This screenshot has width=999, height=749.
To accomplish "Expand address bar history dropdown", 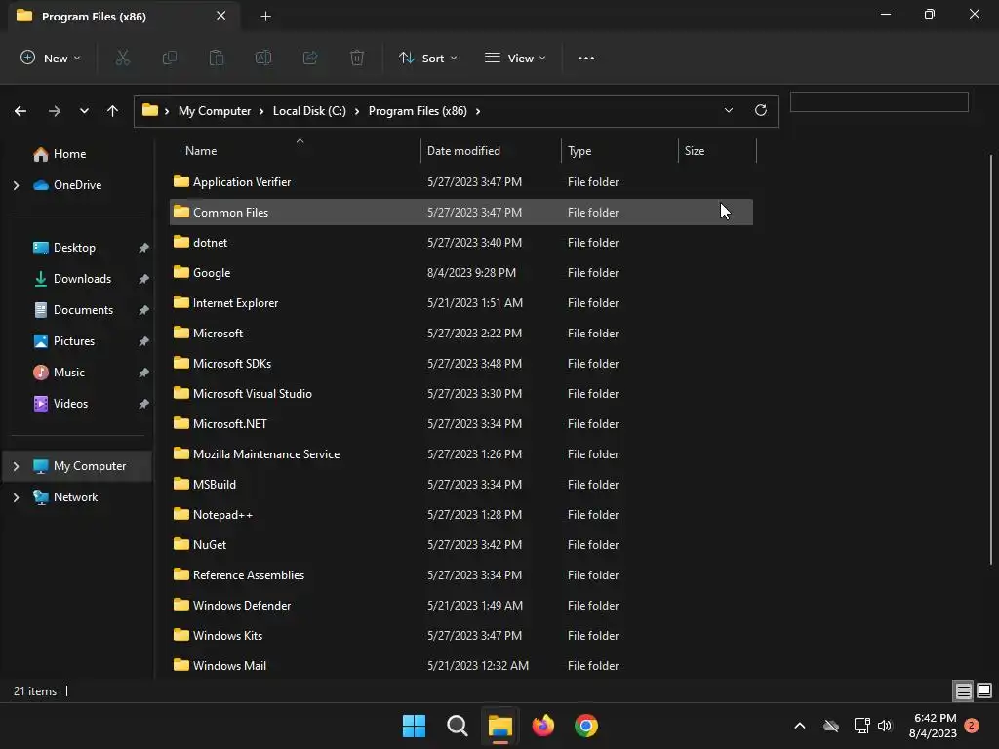I will coord(728,110).
